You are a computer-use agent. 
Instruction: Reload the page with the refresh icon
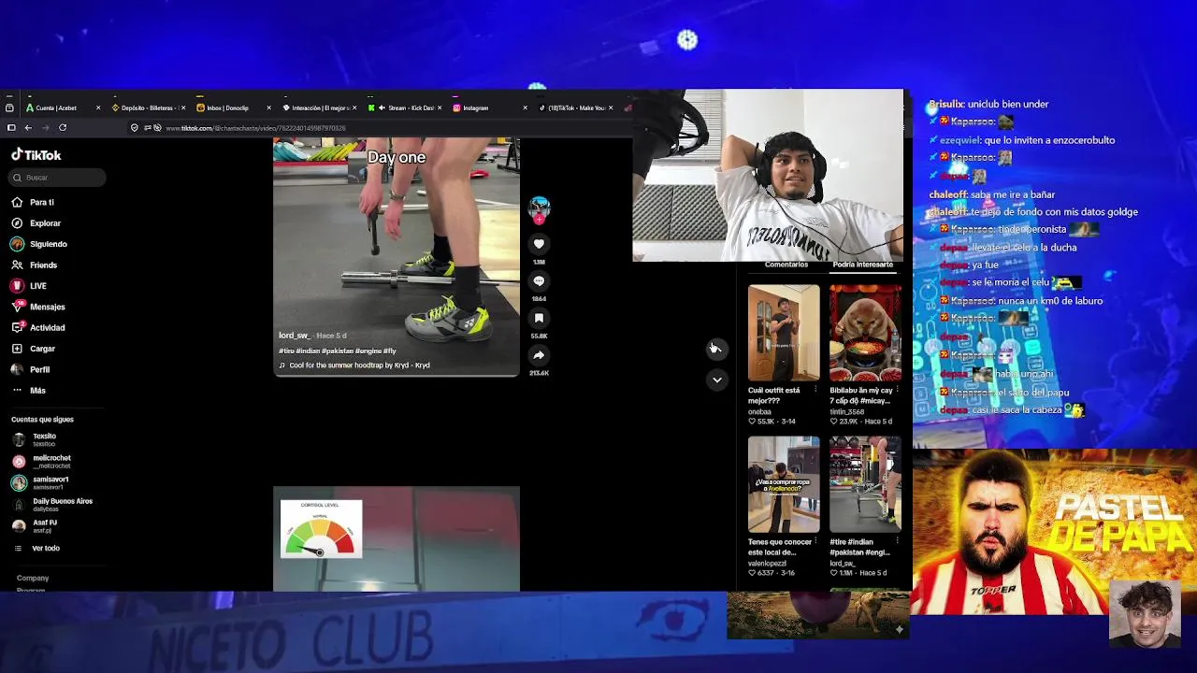pyautogui.click(x=63, y=128)
